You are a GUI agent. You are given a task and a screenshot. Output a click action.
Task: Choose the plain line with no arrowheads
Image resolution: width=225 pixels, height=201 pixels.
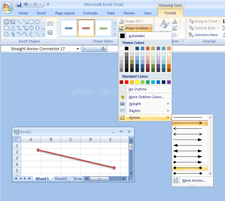click(190, 117)
